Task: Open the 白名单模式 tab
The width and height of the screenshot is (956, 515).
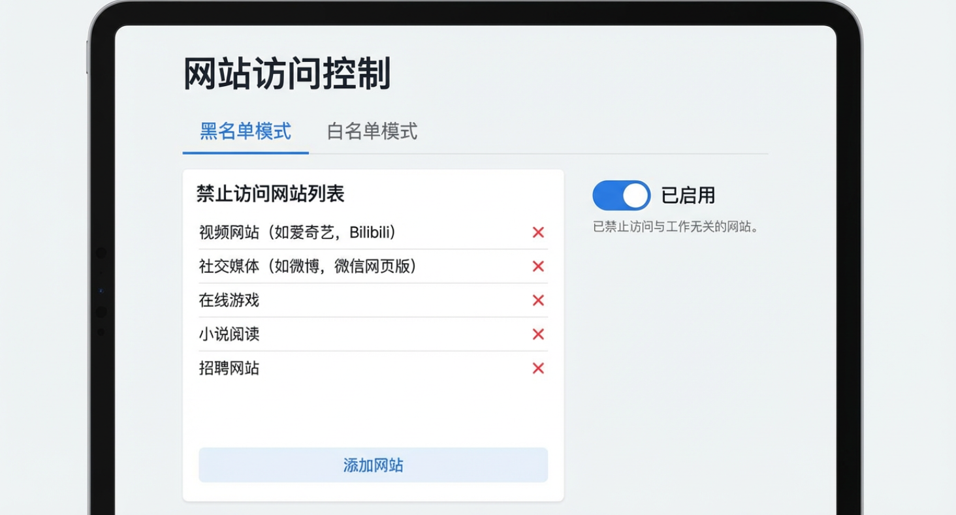Action: pyautogui.click(x=372, y=132)
